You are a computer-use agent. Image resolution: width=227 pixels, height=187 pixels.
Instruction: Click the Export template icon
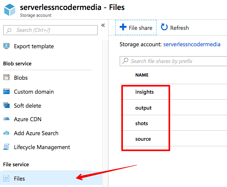click(6, 46)
